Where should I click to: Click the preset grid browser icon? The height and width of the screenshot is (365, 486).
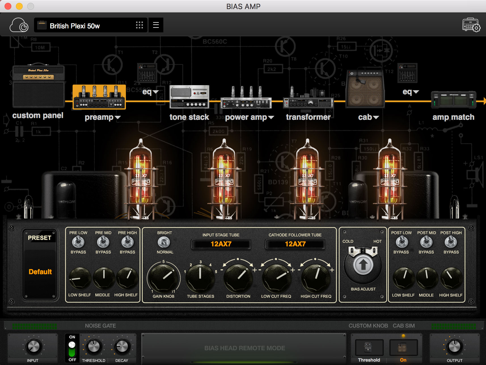pos(139,25)
